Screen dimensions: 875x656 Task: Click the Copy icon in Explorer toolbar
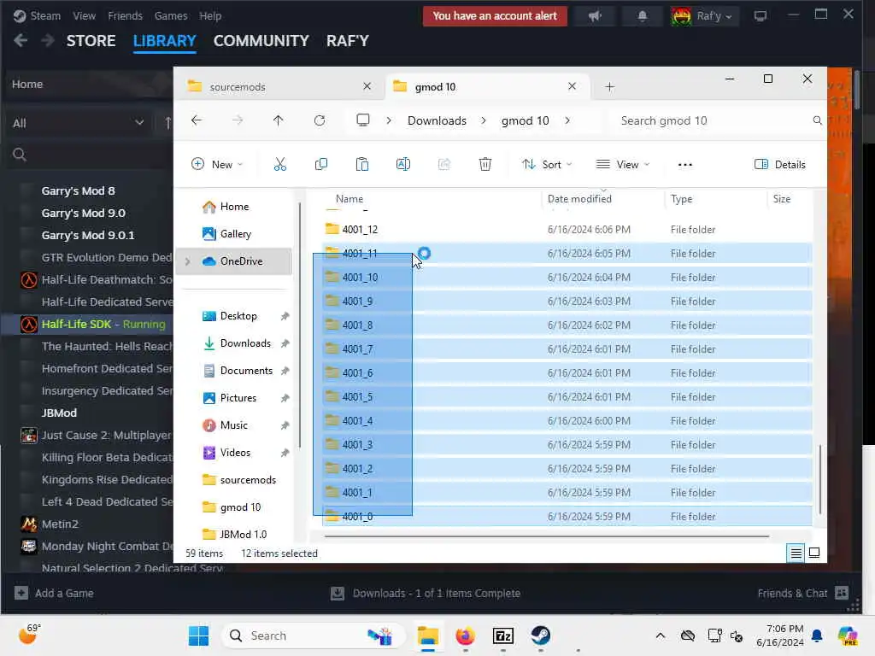pyautogui.click(x=321, y=165)
